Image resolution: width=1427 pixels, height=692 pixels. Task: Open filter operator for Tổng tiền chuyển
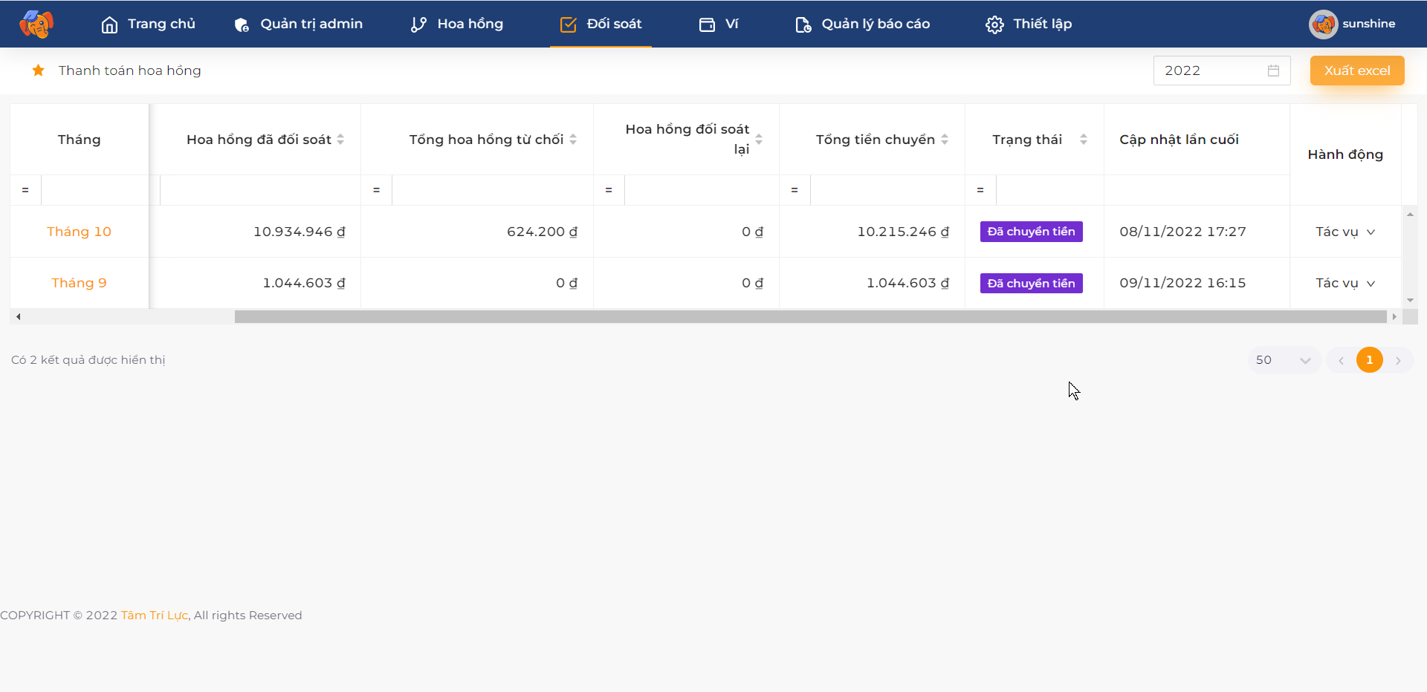[795, 190]
